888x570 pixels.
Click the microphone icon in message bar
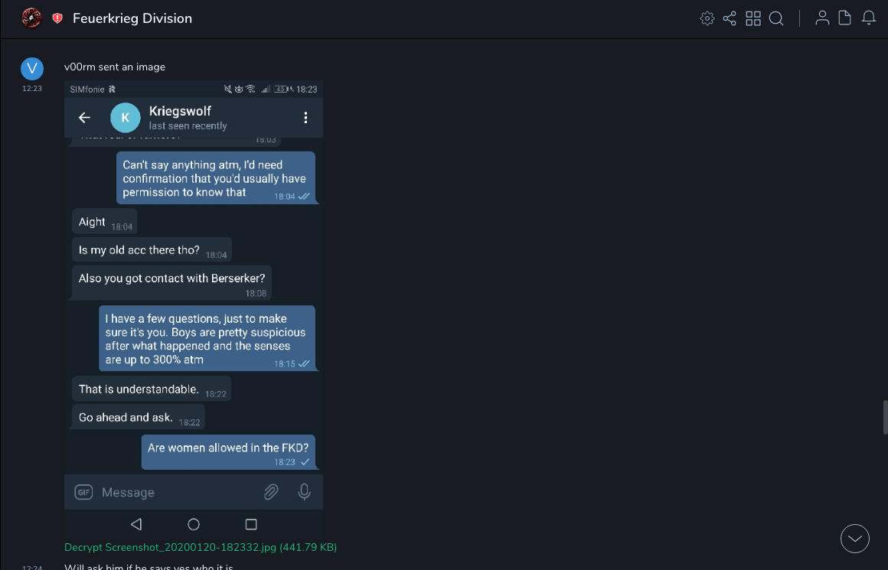[305, 492]
